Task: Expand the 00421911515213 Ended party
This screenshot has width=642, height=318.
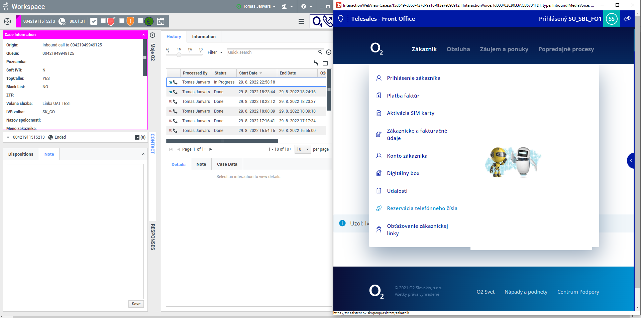Action: tap(8, 137)
